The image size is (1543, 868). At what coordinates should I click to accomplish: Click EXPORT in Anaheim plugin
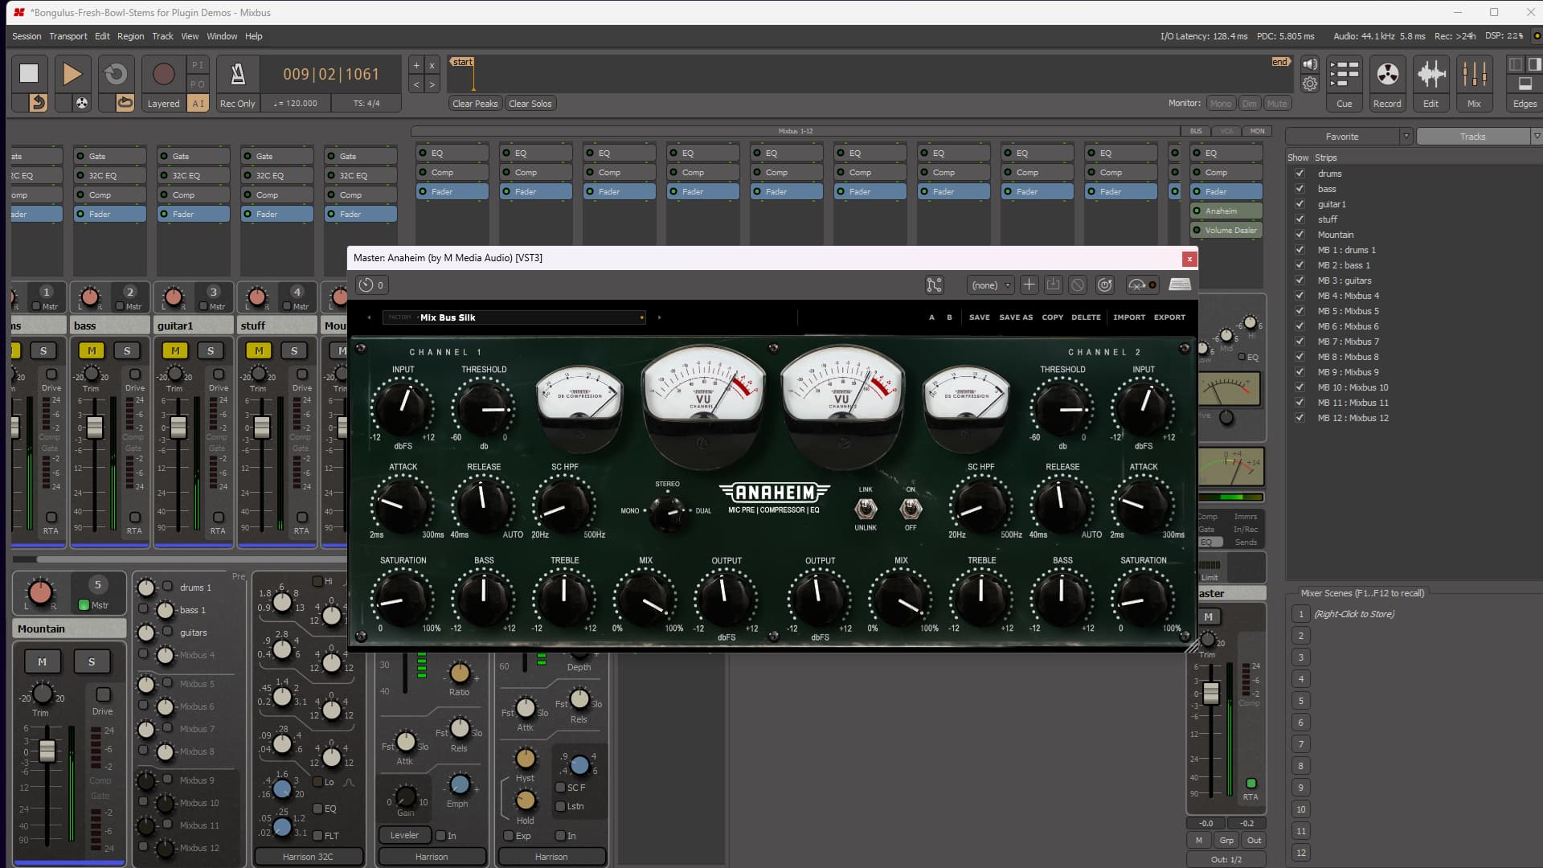(x=1169, y=317)
